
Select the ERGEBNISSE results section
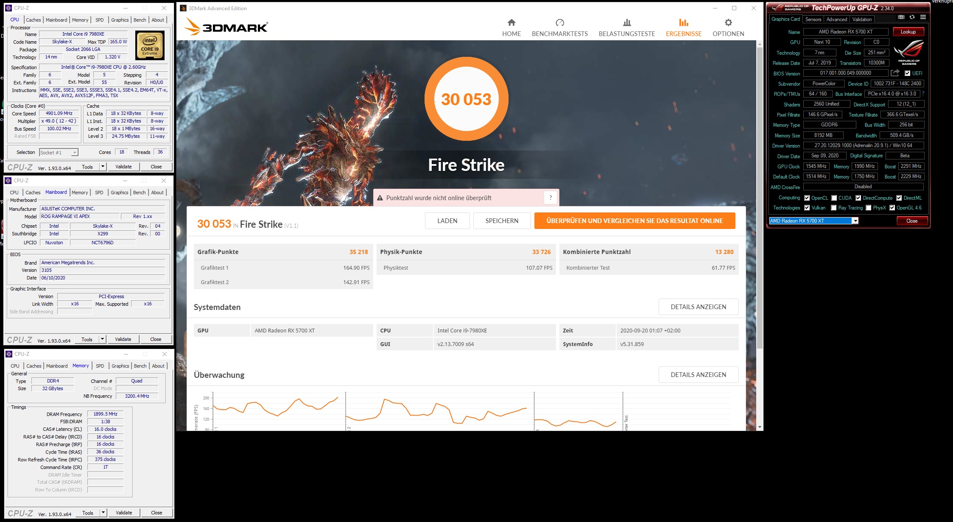tap(684, 28)
